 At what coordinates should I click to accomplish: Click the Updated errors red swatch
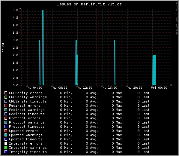6,131
